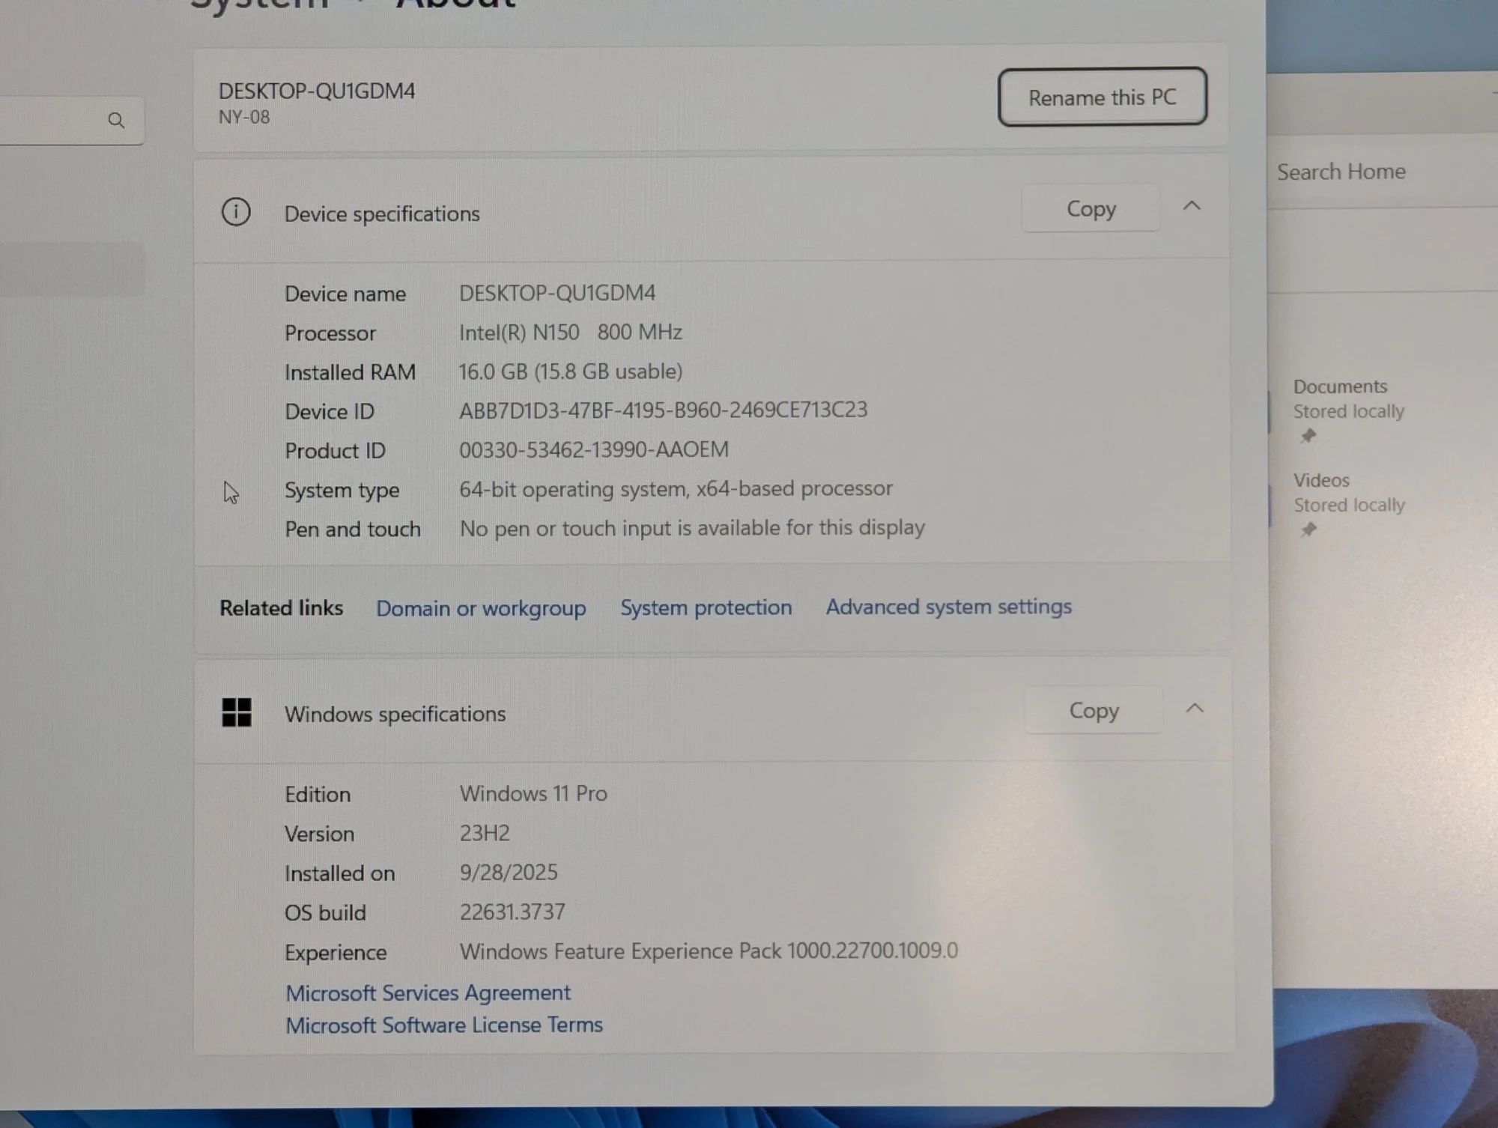
Task: Click the Windows logo icon beside Windows specifications
Action: click(x=237, y=712)
